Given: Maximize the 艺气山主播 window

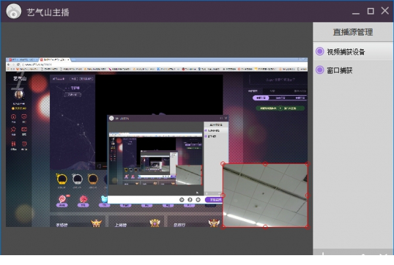Looking at the screenshot, I should click(370, 11).
